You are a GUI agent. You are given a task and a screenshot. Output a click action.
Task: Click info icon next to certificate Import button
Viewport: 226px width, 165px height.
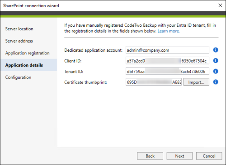216,82
